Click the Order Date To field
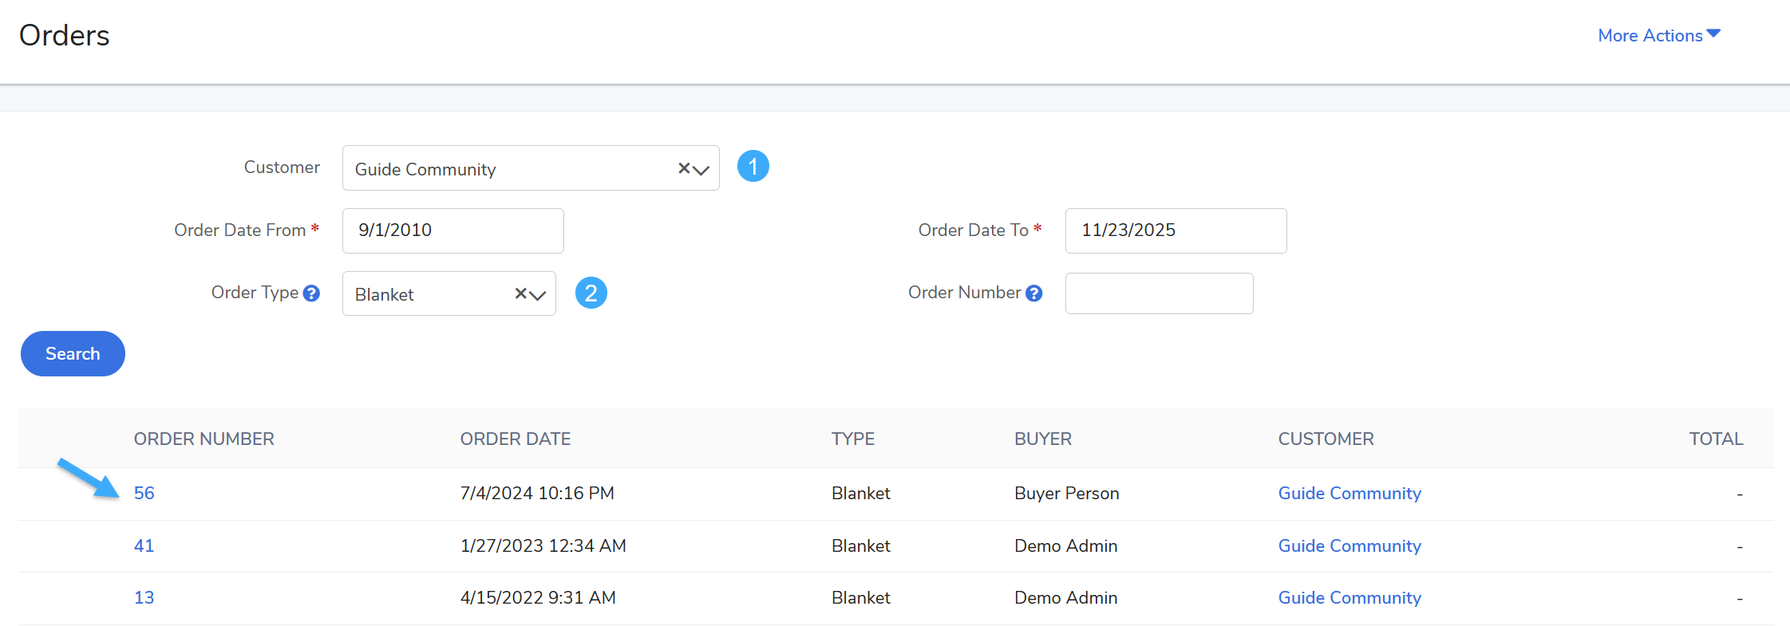 [1175, 230]
